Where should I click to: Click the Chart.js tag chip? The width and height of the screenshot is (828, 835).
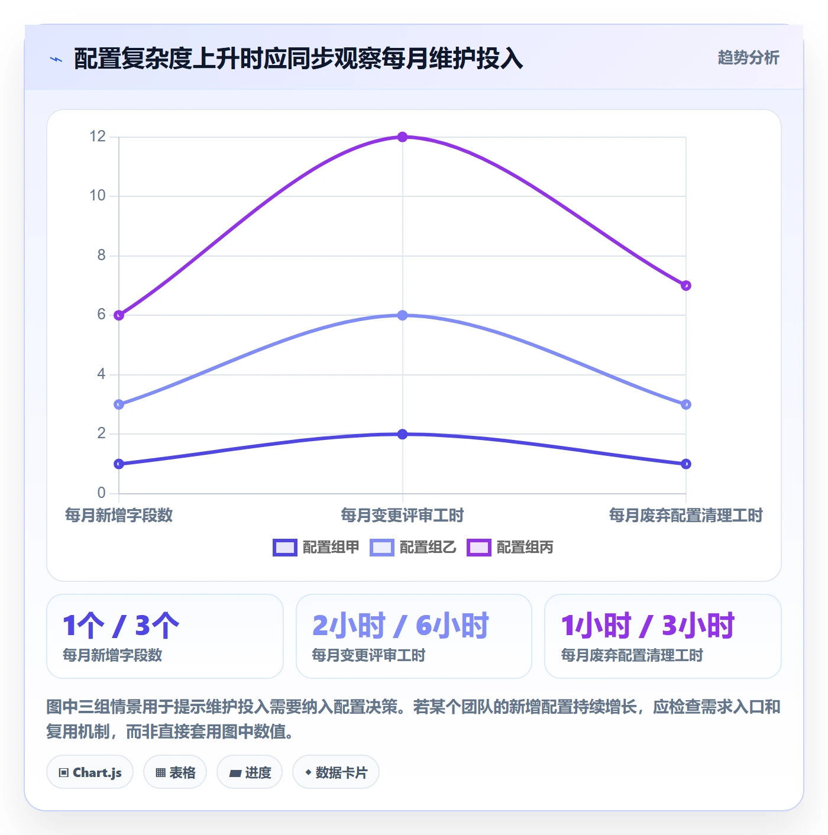[90, 772]
